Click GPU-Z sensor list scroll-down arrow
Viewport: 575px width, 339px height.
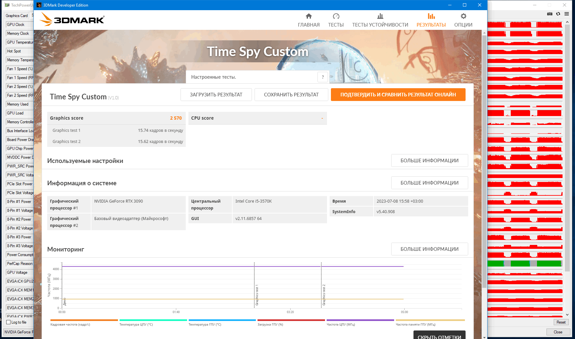tap(567, 315)
